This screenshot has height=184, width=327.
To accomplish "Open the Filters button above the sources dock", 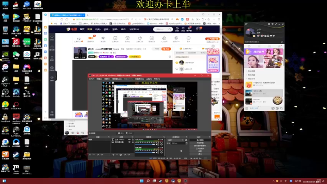I will [129, 133].
